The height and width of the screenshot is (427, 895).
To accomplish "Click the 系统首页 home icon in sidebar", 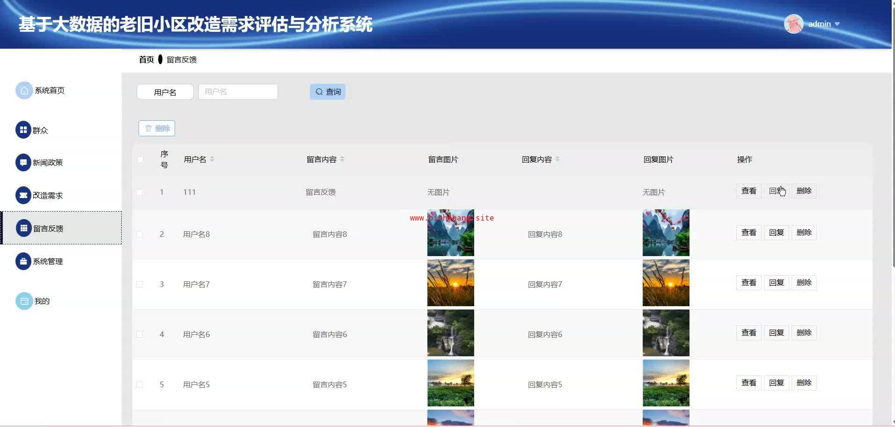I will (x=24, y=90).
